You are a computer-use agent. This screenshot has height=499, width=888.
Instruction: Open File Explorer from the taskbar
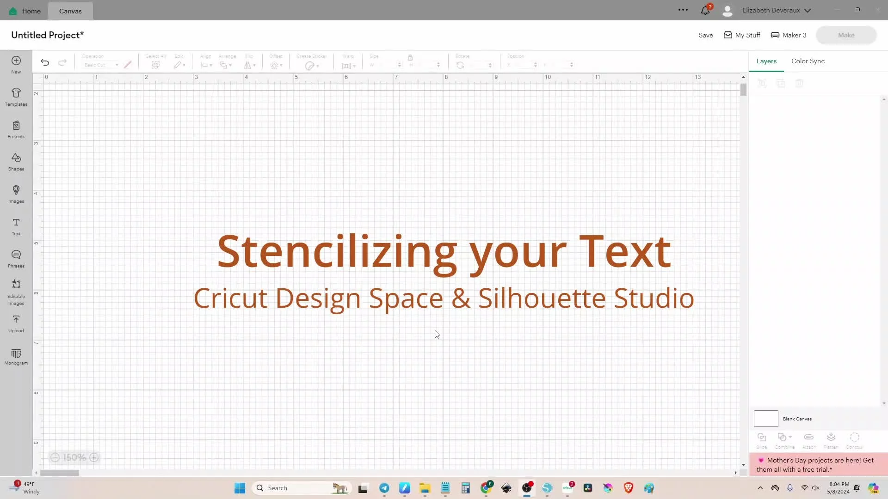[425, 488]
